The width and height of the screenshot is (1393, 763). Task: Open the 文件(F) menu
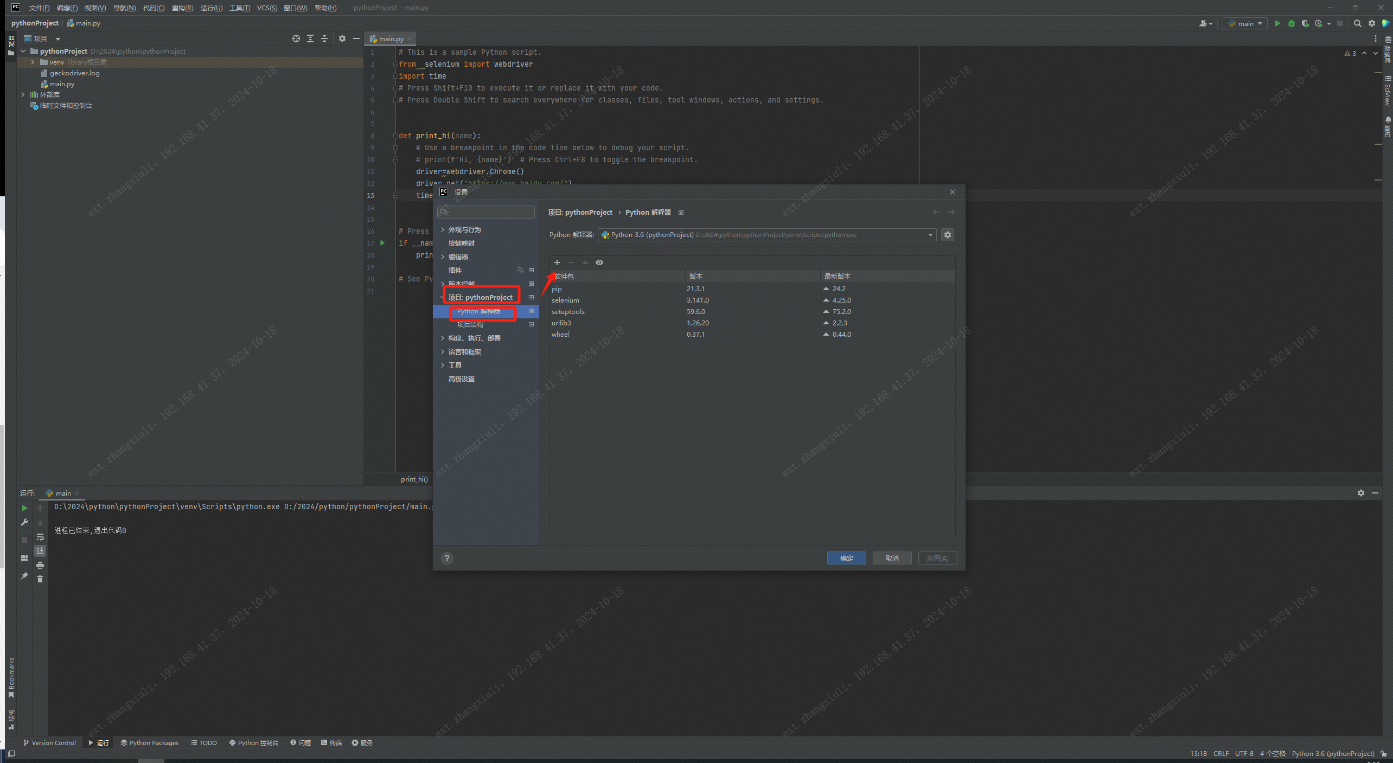click(x=39, y=8)
